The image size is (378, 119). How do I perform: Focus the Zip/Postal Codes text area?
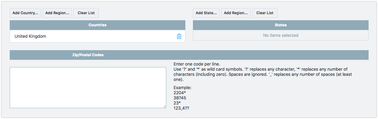88,88
